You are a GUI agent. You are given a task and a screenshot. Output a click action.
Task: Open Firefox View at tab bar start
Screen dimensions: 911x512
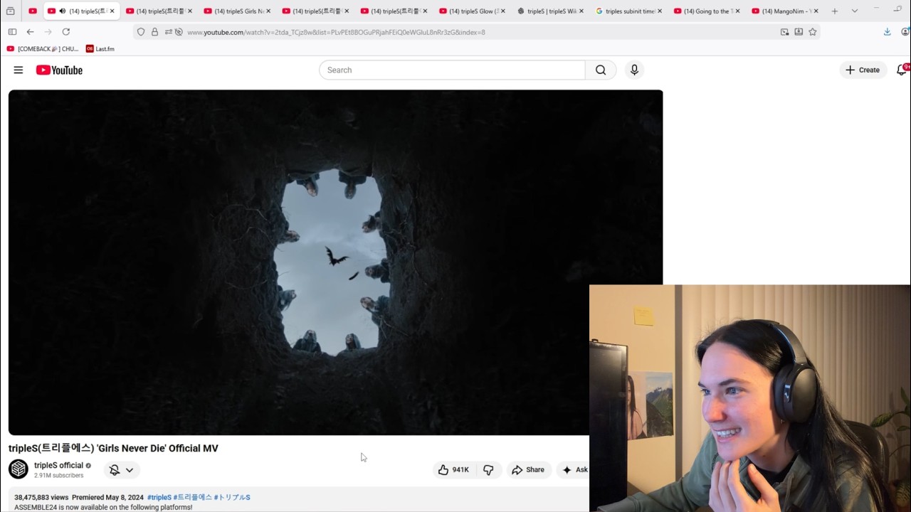(x=10, y=11)
